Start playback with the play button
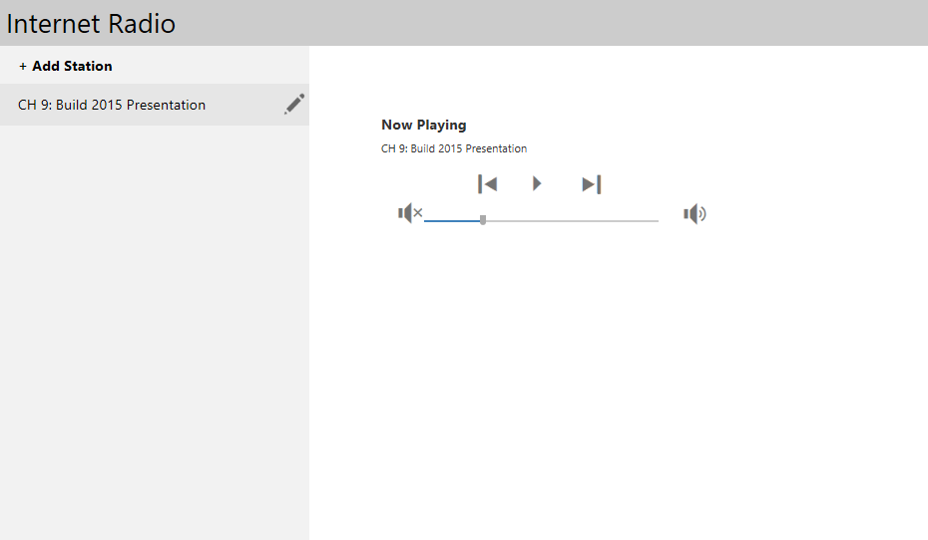Image resolution: width=928 pixels, height=540 pixels. pyautogui.click(x=537, y=183)
